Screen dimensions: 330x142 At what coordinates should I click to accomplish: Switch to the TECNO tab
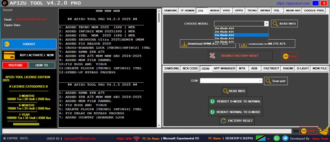coord(252,11)
